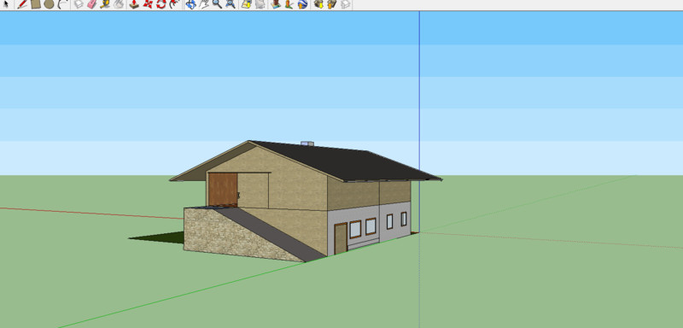The image size is (683, 328).
Task: Click the Get Models download icon
Action: 318,4
